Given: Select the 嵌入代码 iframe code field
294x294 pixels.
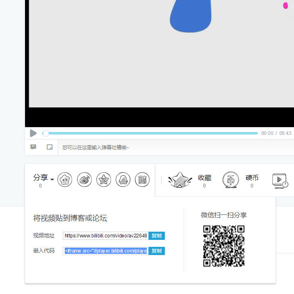Looking at the screenshot, I should (106, 251).
